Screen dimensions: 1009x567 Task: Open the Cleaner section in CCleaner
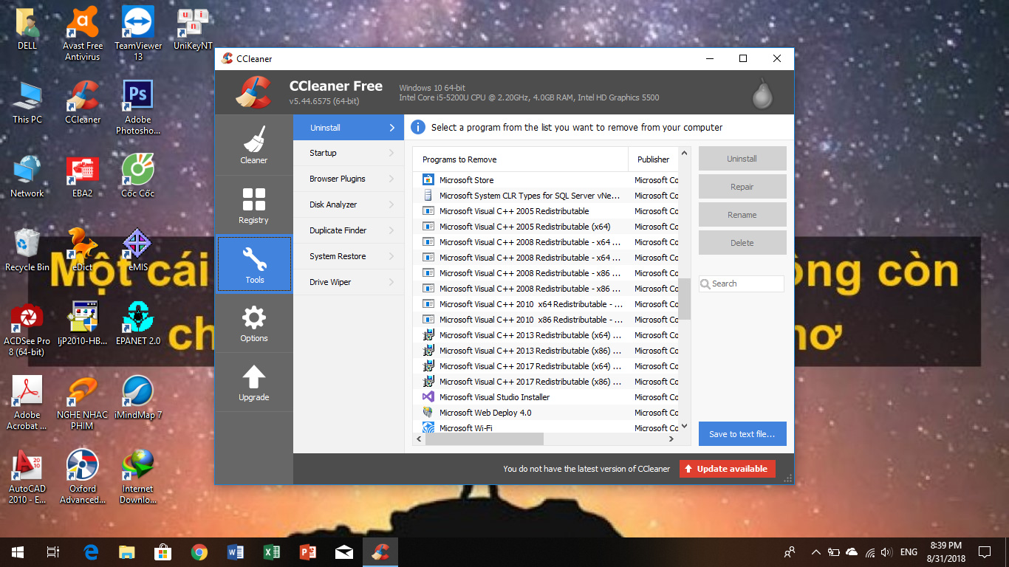[x=253, y=145]
